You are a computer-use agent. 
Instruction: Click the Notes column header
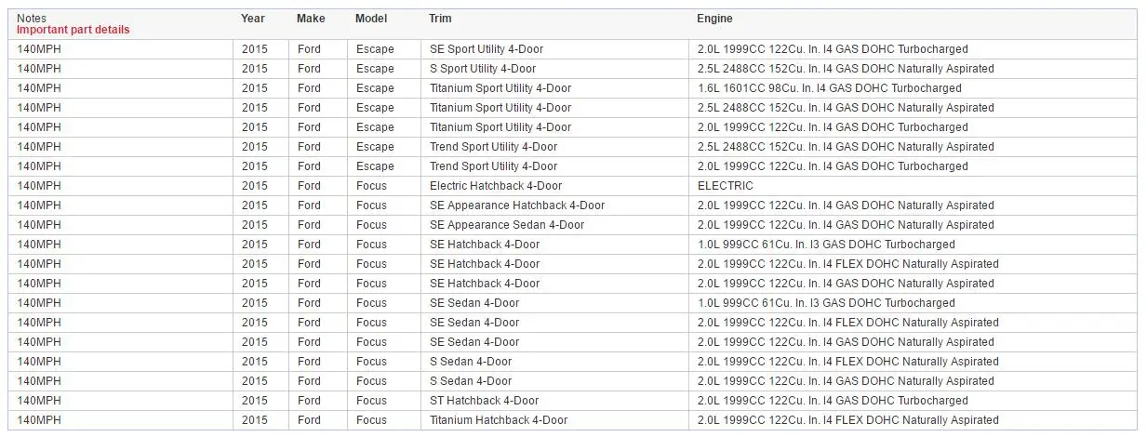(x=32, y=18)
